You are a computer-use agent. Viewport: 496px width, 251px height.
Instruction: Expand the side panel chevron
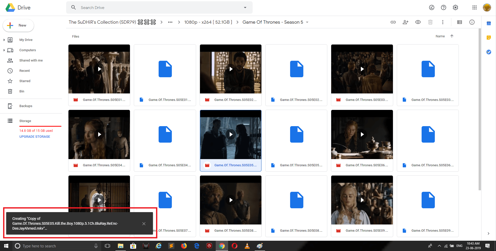(x=489, y=233)
